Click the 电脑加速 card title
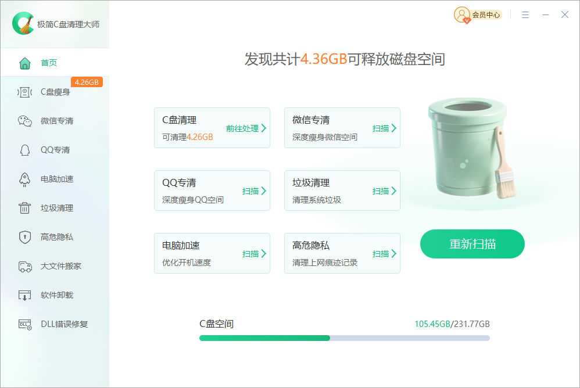 pyautogui.click(x=181, y=246)
